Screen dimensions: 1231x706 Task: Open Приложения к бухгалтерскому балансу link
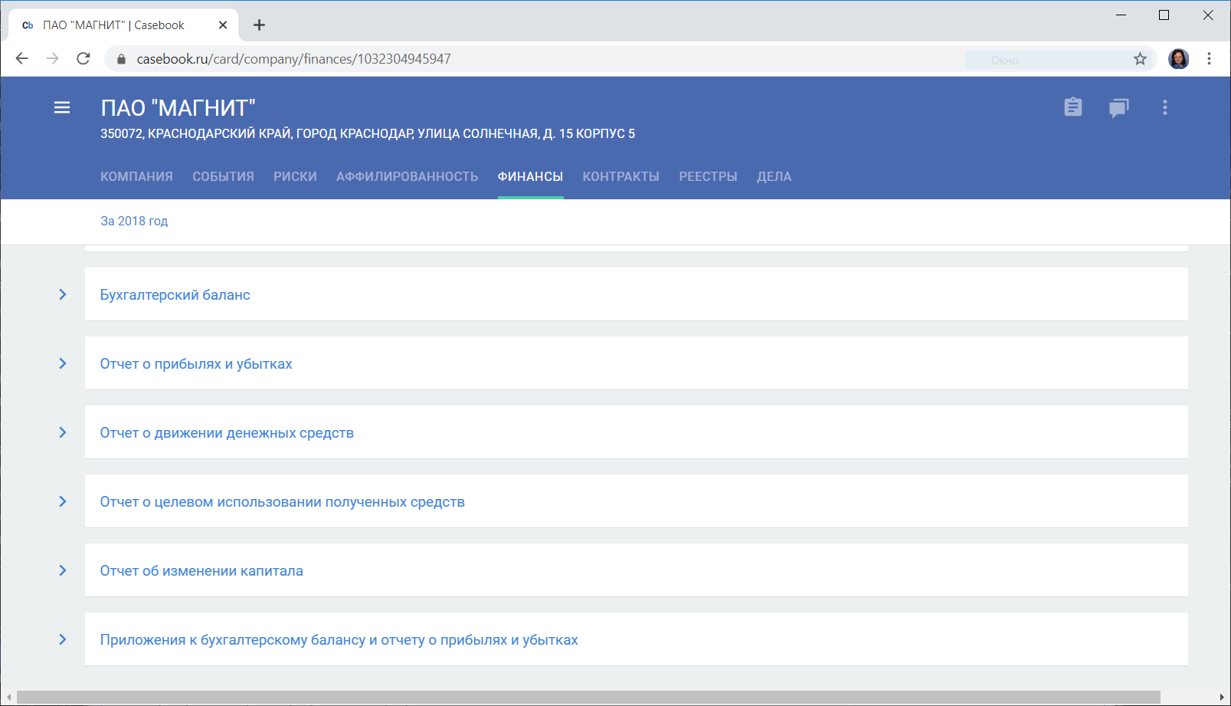(x=339, y=640)
